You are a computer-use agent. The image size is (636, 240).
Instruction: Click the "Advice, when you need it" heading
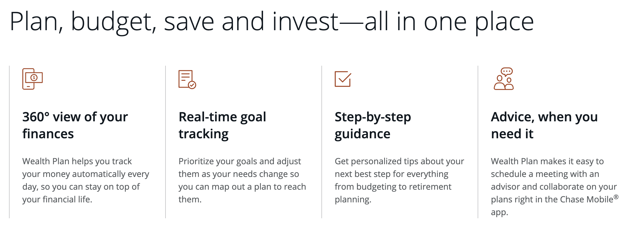(544, 125)
